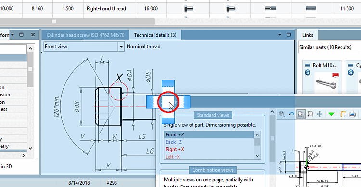Click the blue undo arrow icon
361x187 pixels.
pyautogui.click(x=291, y=114)
